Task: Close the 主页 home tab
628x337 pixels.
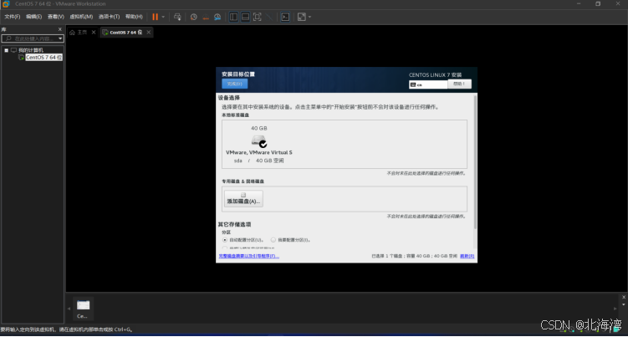Action: coord(94,32)
